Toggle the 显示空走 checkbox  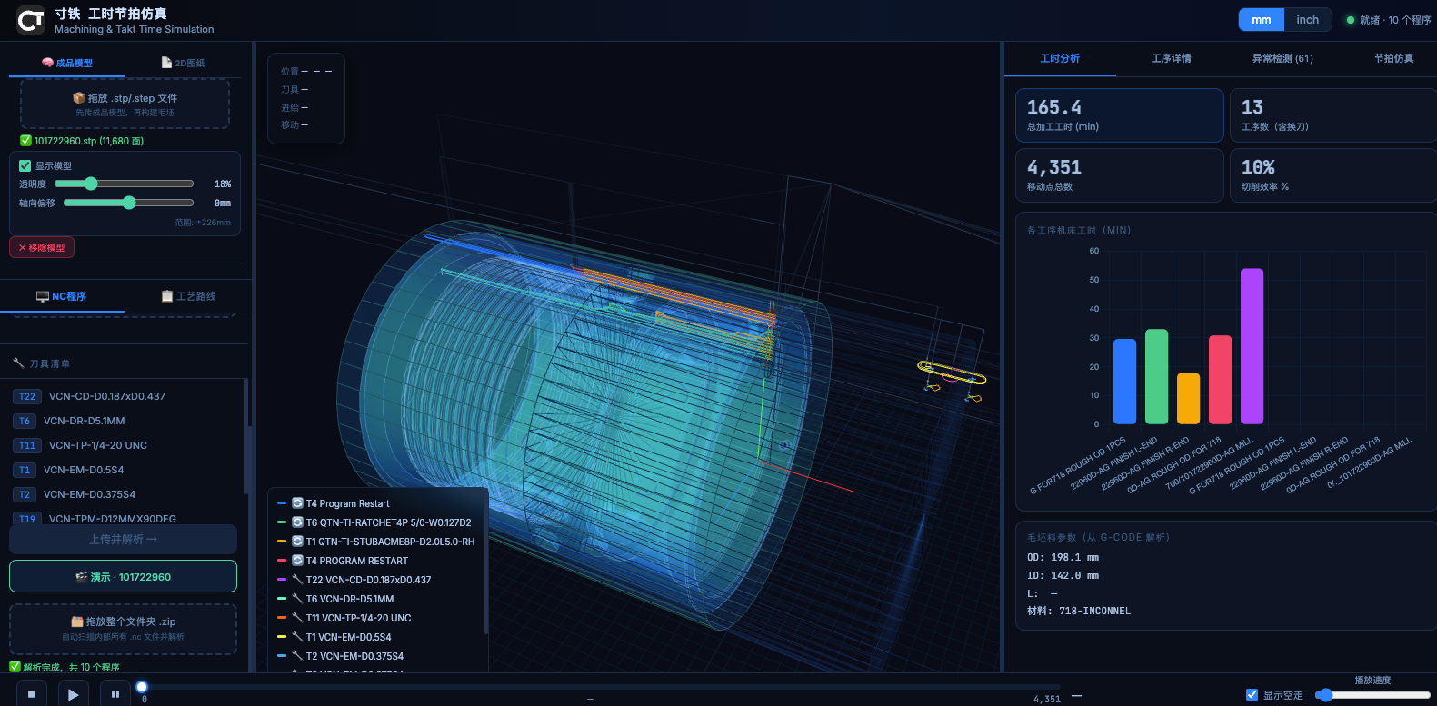[1252, 695]
